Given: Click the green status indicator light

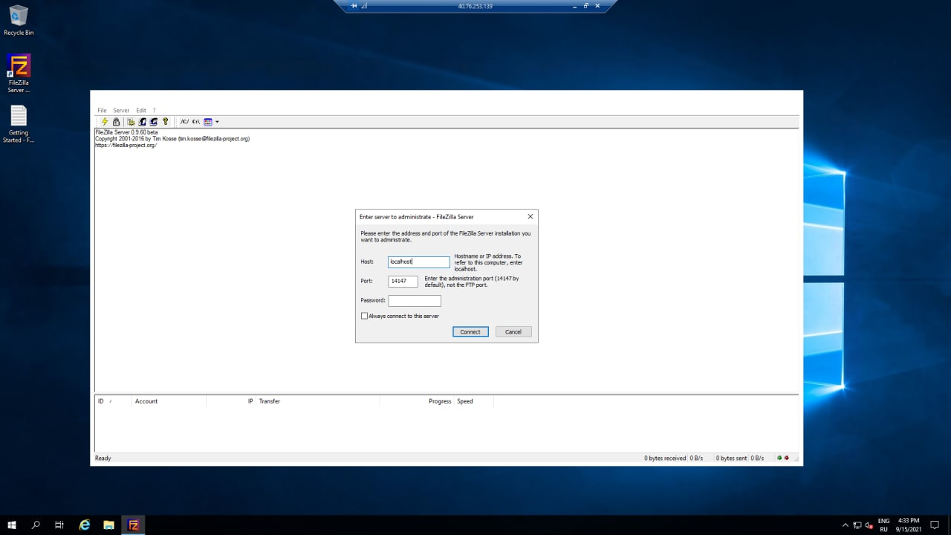Looking at the screenshot, I should pos(779,458).
